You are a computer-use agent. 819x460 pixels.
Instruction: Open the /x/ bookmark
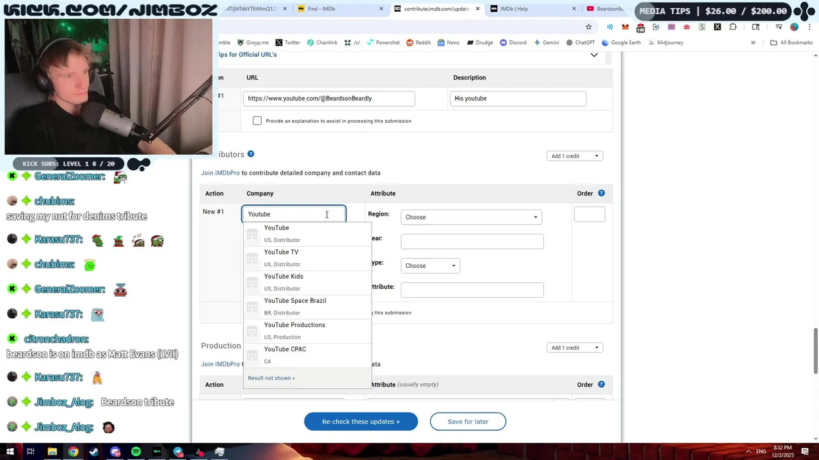click(x=352, y=43)
